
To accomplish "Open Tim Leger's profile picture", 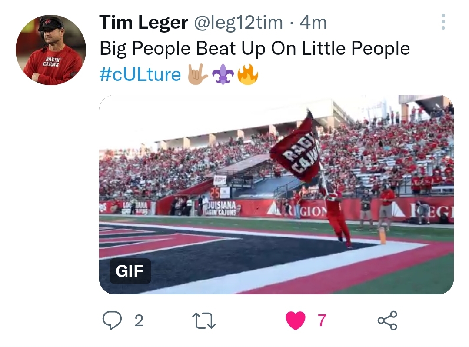I will pyautogui.click(x=51, y=50).
